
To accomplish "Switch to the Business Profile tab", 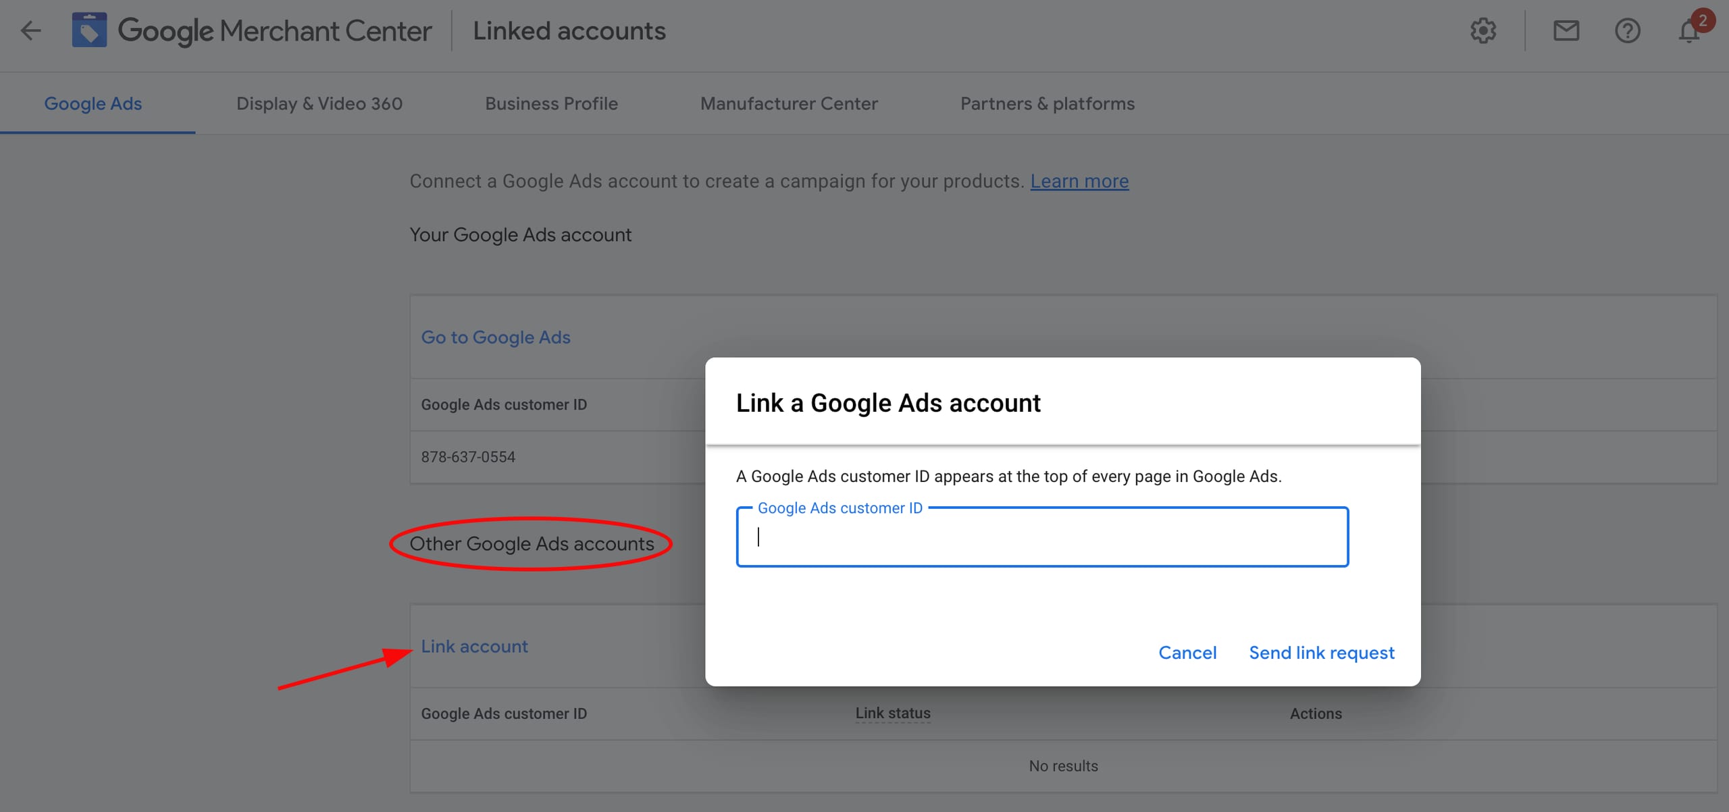I will (x=551, y=103).
